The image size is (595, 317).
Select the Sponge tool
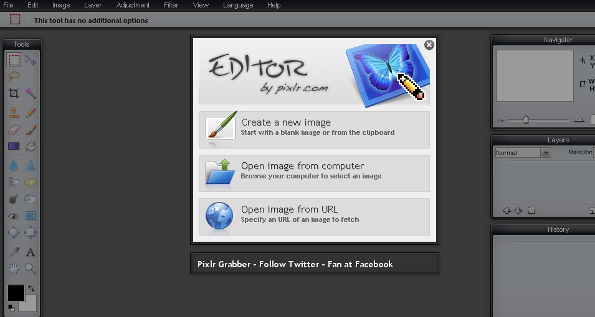pyautogui.click(x=31, y=182)
